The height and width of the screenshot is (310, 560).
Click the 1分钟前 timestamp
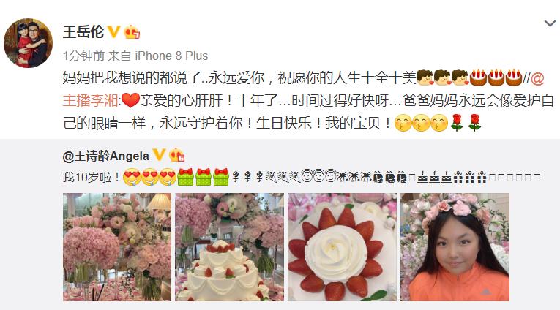[x=83, y=56]
